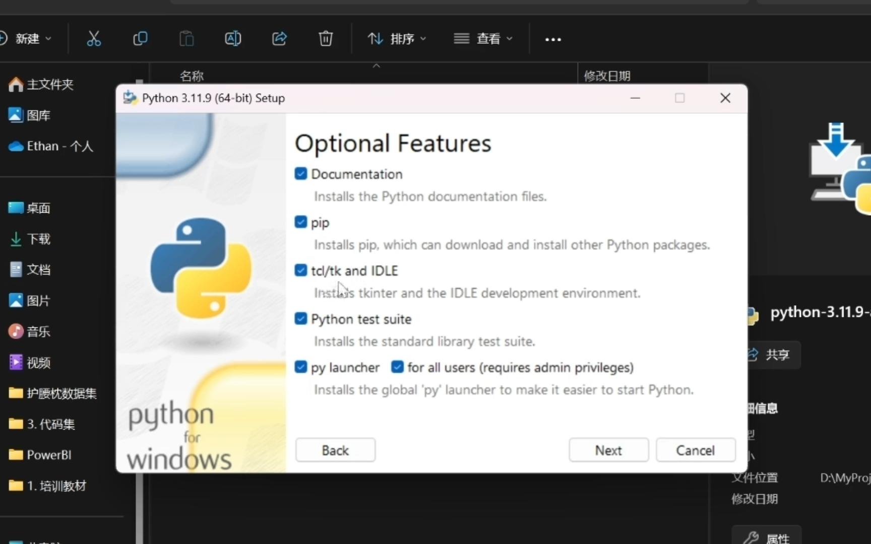Click the 修改日期 column header
This screenshot has height=544, width=871.
pos(607,76)
